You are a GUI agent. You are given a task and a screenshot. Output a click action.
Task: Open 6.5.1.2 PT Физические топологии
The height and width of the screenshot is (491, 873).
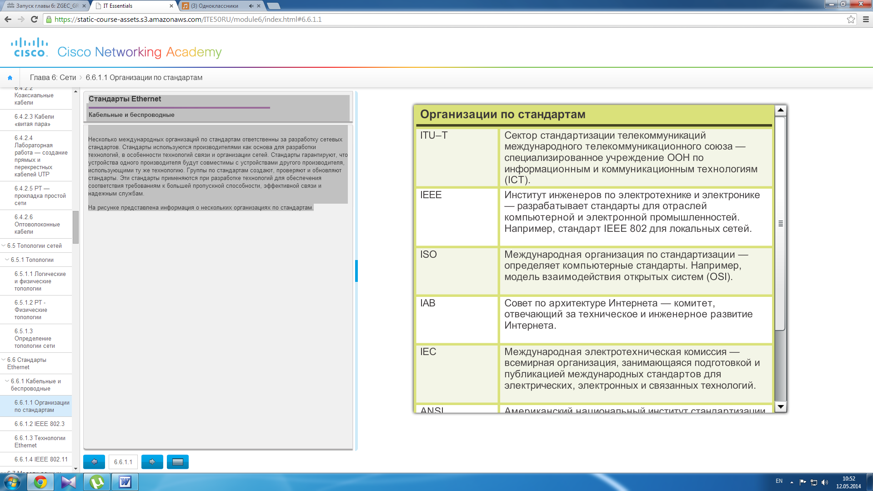click(36, 310)
